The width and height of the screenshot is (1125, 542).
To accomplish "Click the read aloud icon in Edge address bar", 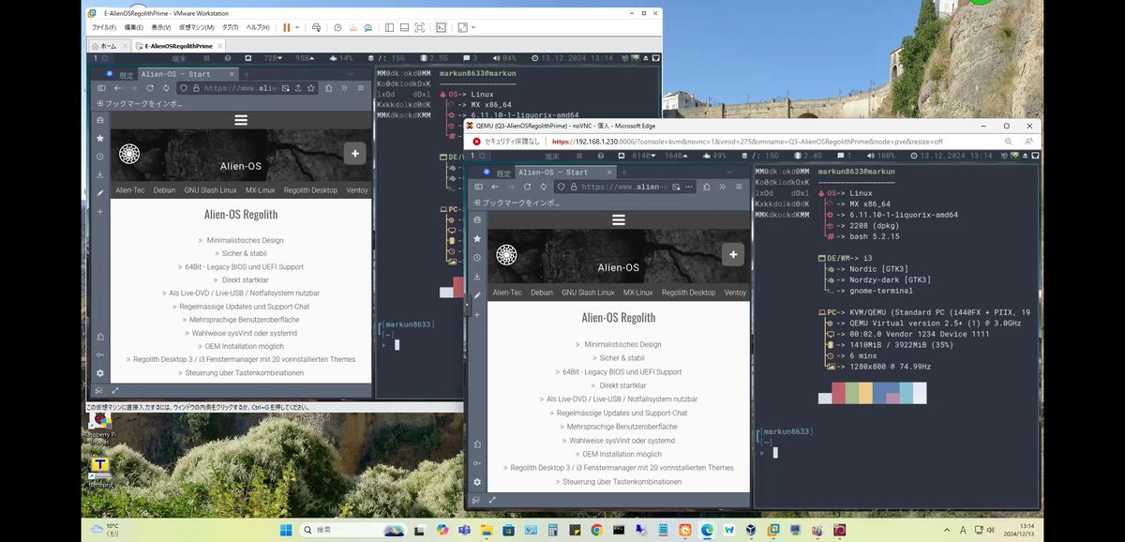I will pyautogui.click(x=1027, y=142).
